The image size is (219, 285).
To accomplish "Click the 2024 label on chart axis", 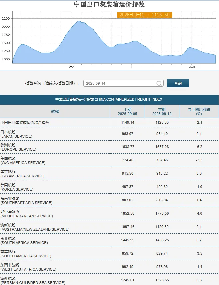I will click(72, 67).
